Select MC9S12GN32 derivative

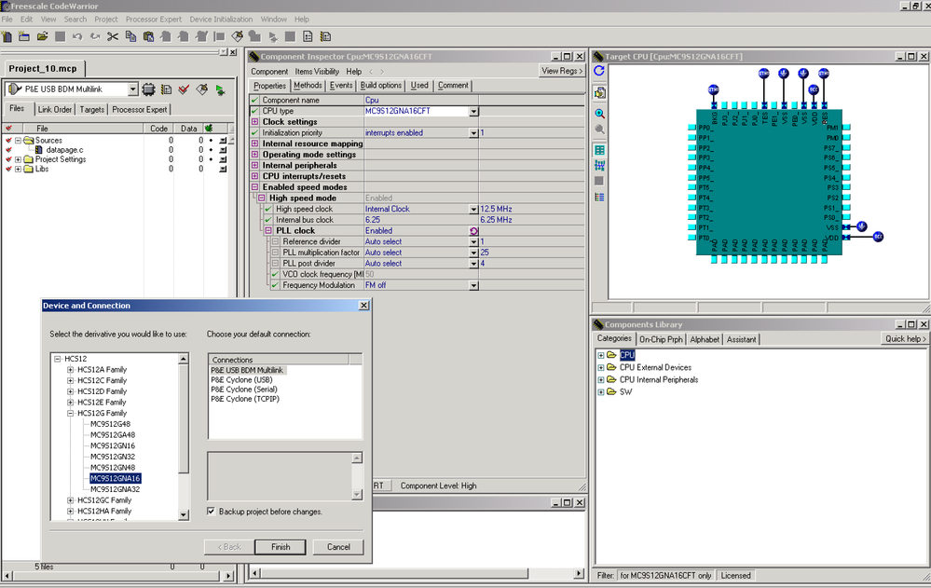[x=113, y=457]
